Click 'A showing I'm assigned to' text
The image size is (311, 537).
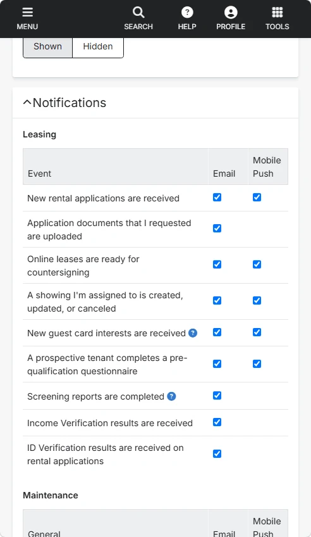(x=105, y=301)
